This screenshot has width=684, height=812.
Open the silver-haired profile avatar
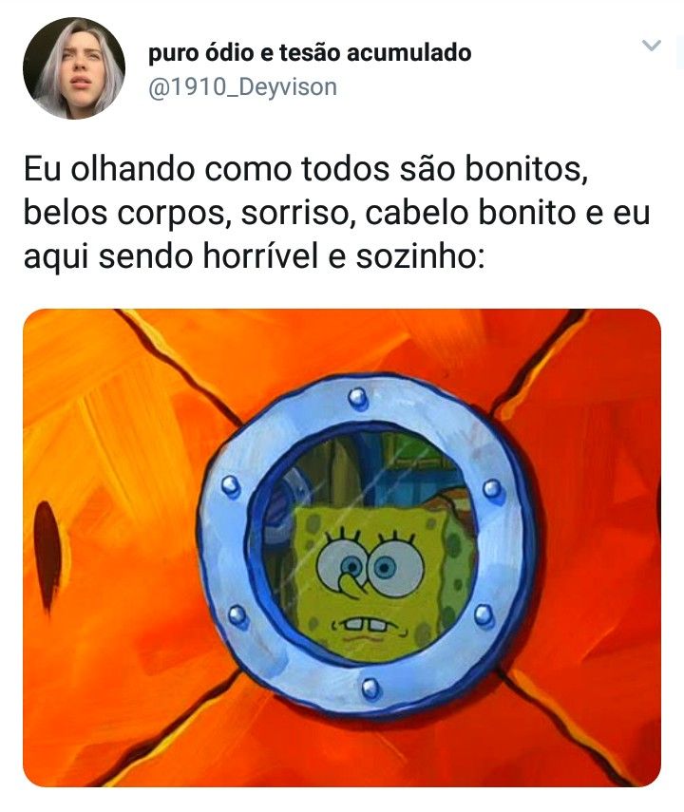click(74, 68)
